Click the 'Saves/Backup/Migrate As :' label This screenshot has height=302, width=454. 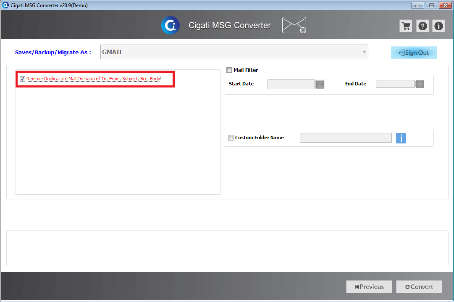(x=53, y=53)
